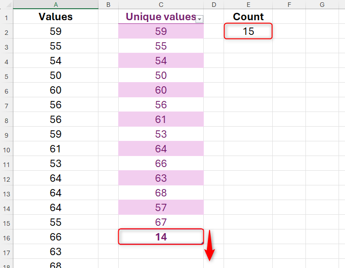Select the column G header
345x268 pixels.
point(322,5)
